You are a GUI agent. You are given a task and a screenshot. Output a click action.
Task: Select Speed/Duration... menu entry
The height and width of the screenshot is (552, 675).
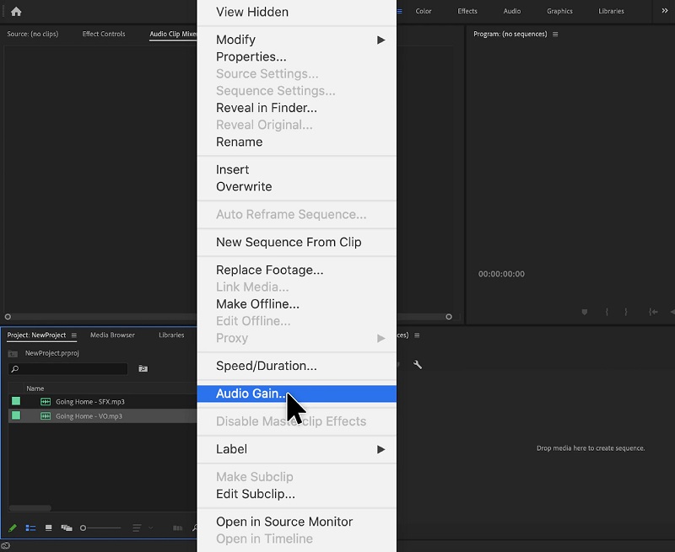267,366
